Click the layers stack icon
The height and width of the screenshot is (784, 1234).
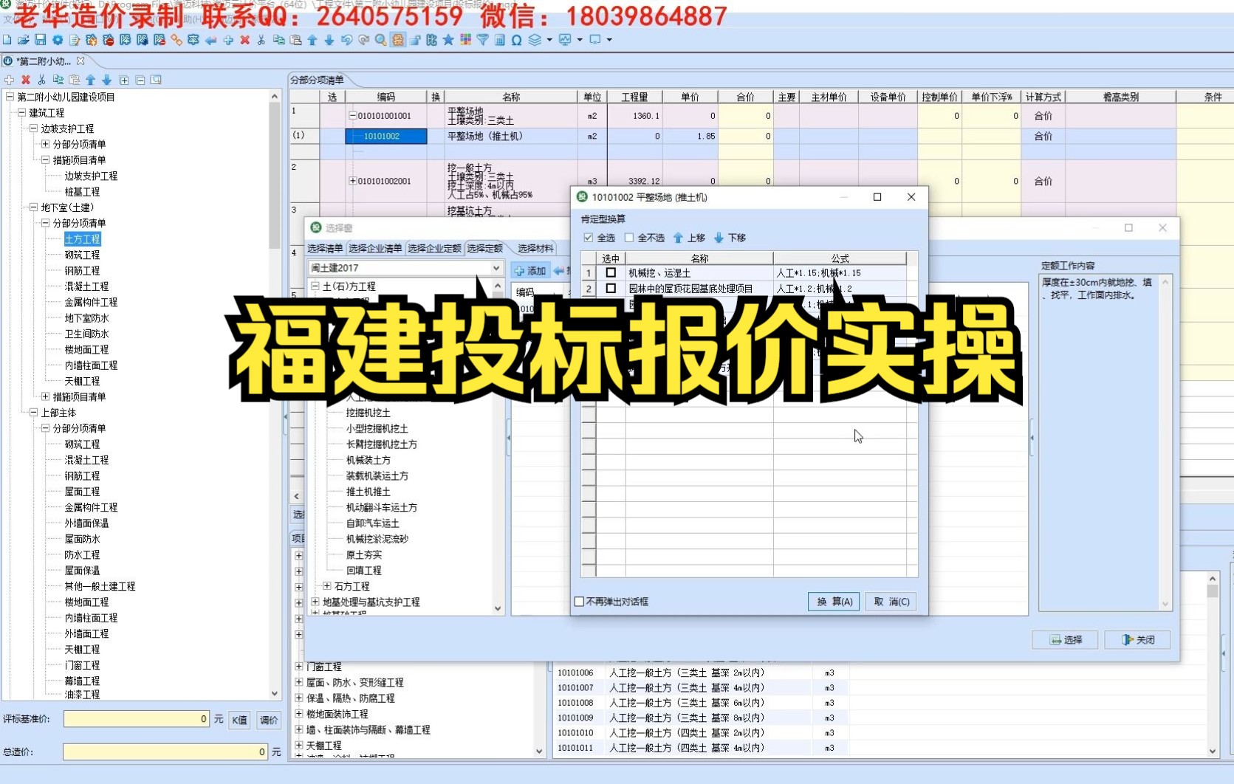(535, 40)
